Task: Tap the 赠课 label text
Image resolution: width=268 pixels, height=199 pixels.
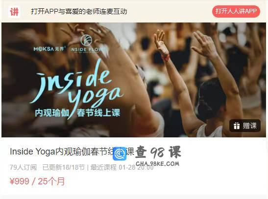Action: (x=250, y=126)
